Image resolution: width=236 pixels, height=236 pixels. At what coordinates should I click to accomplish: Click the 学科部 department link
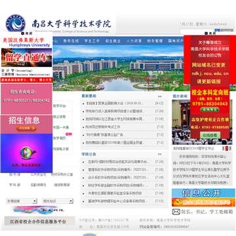click(x=14, y=185)
